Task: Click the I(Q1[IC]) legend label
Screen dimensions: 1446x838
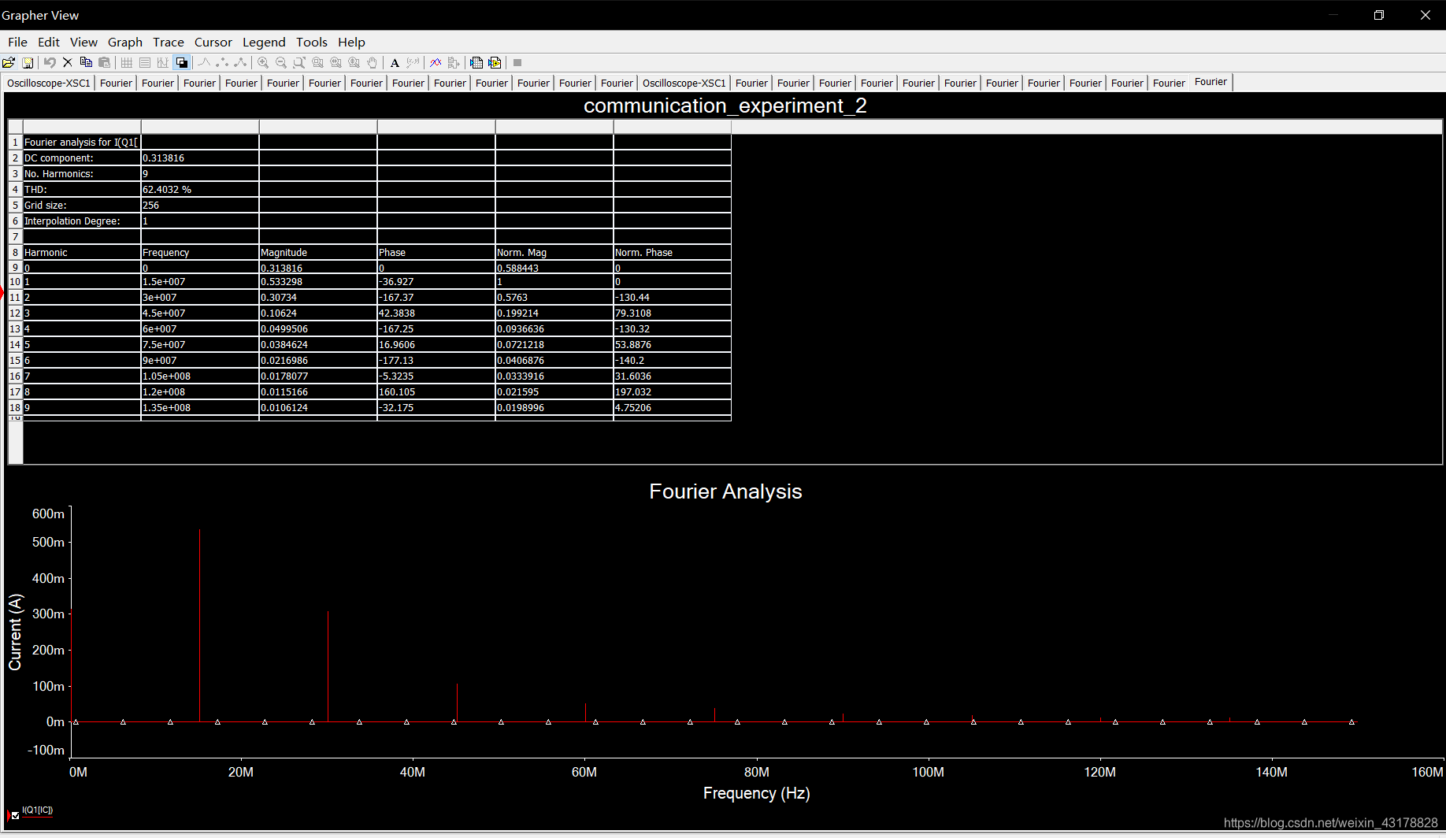Action: [37, 810]
